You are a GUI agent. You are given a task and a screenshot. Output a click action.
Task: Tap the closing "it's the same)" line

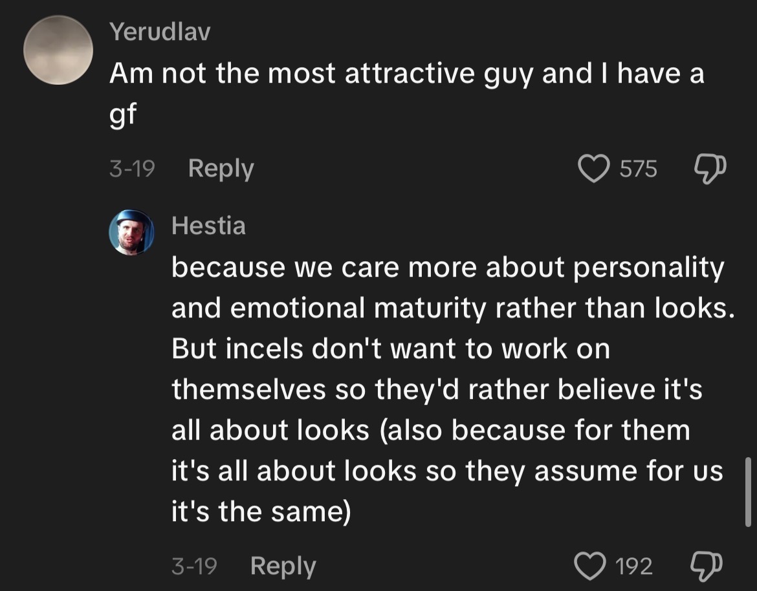(x=260, y=511)
